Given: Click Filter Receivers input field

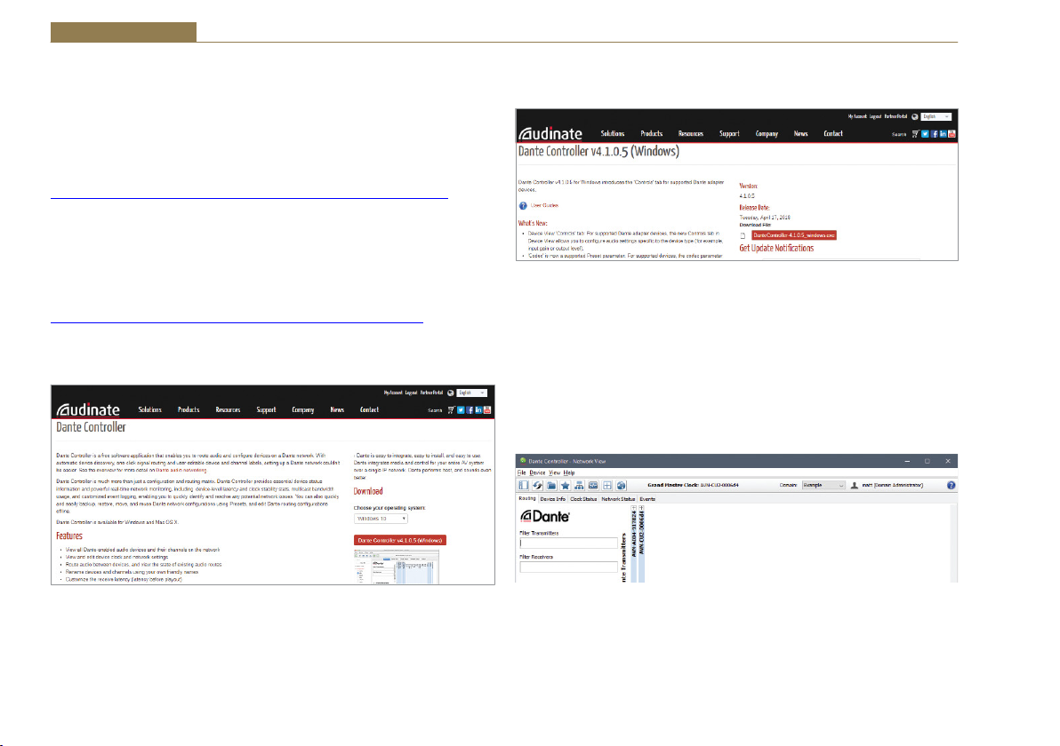Looking at the screenshot, I should tap(568, 567).
